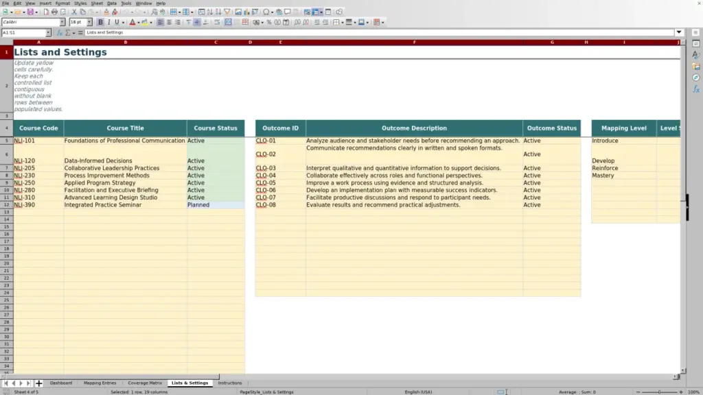Open the Function Wizard fx icon

60,33
